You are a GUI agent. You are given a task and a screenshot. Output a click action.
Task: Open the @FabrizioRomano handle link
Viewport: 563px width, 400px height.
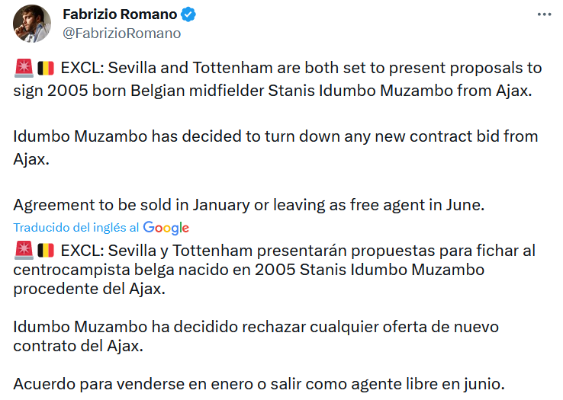pyautogui.click(x=122, y=34)
